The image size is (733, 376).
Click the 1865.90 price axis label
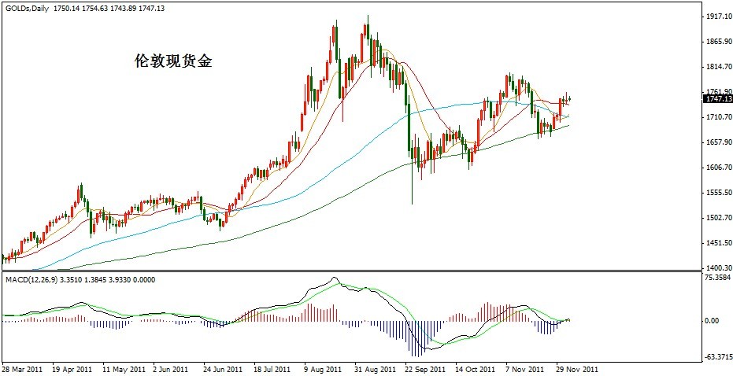(719, 42)
